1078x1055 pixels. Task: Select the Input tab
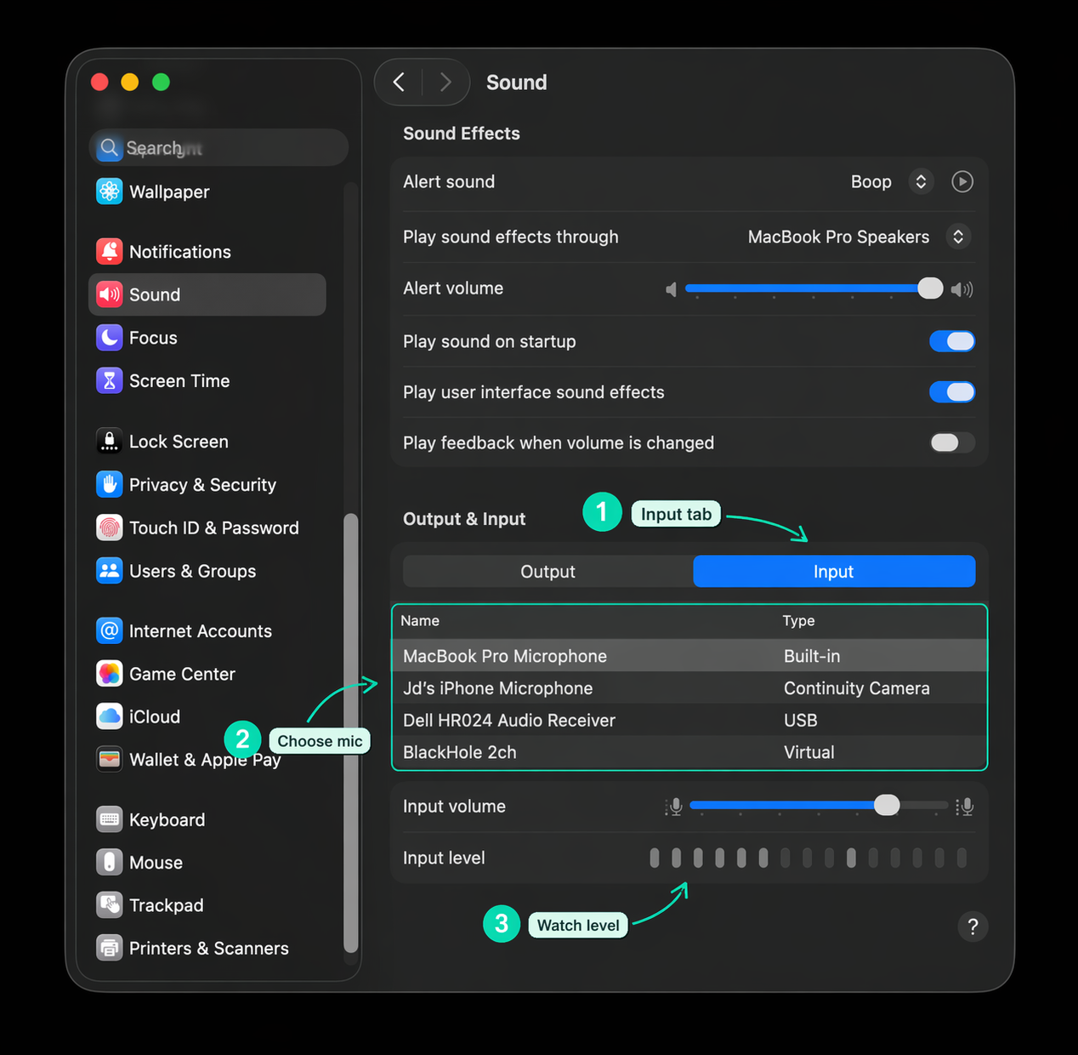[833, 571]
